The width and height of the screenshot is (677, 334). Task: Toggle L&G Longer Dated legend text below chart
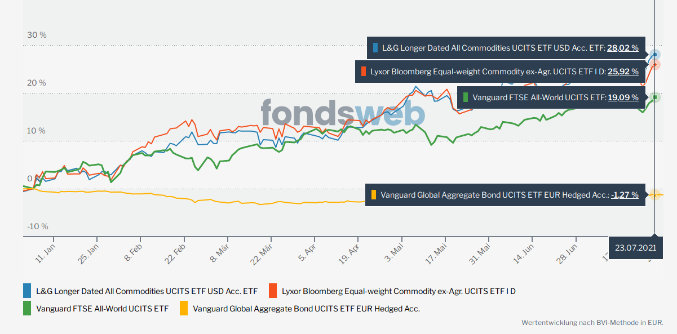pyautogui.click(x=147, y=291)
